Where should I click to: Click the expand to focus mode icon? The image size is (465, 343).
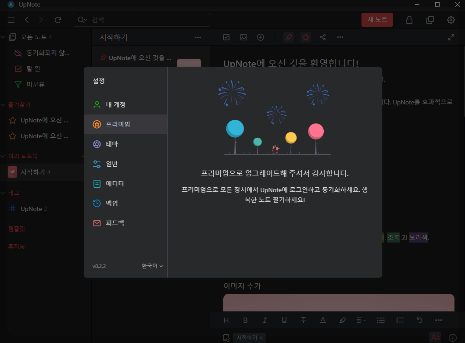coord(451,37)
